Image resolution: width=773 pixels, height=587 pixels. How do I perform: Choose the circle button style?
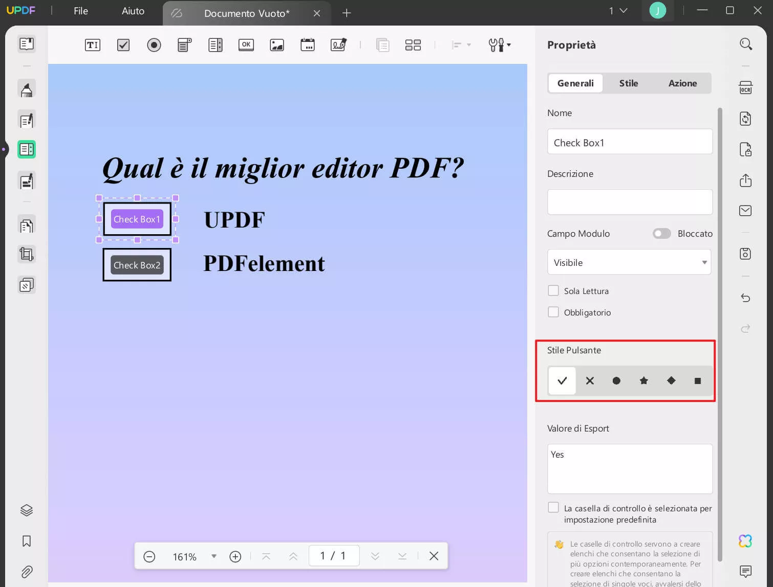click(x=617, y=380)
